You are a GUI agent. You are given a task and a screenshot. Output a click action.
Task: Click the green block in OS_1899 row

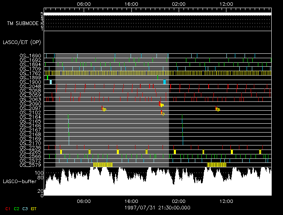tap(48, 77)
